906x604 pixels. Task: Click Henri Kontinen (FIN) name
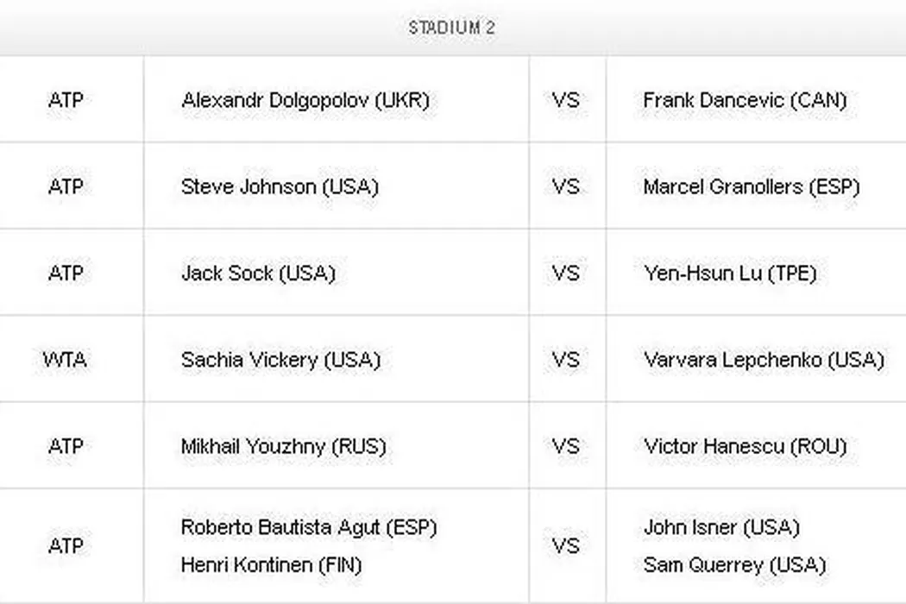[x=271, y=565]
